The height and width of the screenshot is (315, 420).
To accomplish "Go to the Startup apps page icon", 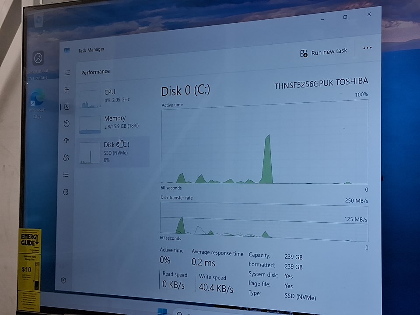I will (66, 141).
